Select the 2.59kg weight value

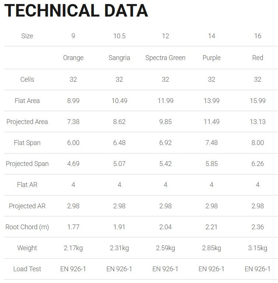click(165, 248)
